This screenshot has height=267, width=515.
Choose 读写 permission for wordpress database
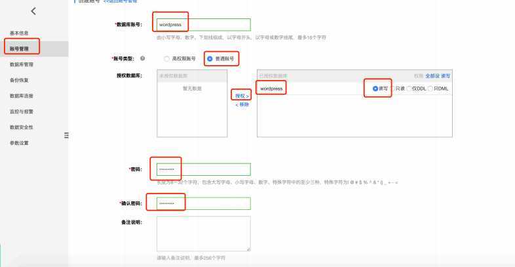[x=375, y=89]
